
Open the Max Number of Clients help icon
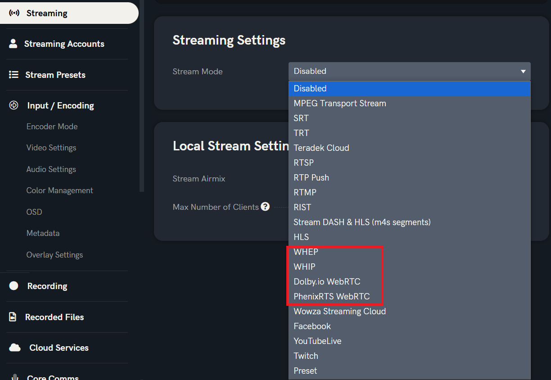265,207
